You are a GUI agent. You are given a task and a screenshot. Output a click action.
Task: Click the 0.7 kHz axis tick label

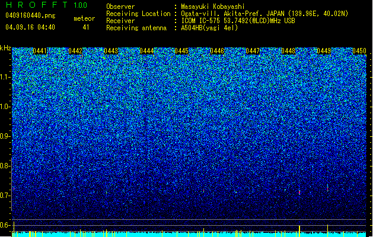coord(5,196)
